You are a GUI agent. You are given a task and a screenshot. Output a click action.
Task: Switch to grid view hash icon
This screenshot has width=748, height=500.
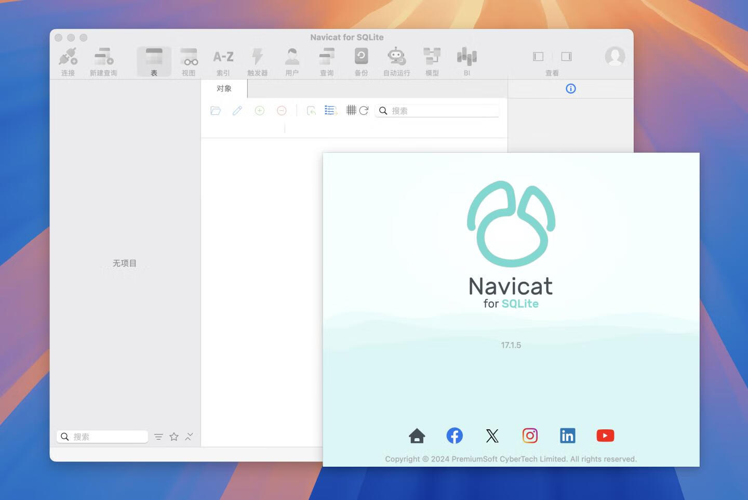351,110
